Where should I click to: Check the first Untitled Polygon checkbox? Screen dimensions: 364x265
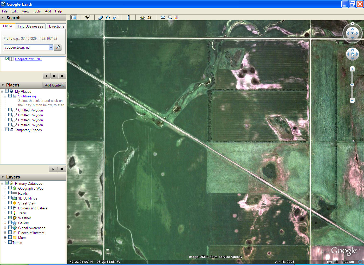pyautogui.click(x=10, y=110)
